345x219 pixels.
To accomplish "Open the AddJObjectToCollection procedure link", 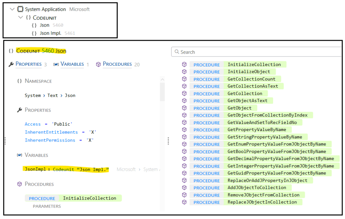I will 257,187.
